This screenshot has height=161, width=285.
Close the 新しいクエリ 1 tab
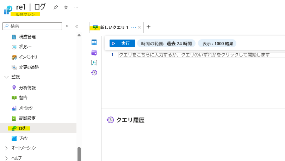click(140, 27)
